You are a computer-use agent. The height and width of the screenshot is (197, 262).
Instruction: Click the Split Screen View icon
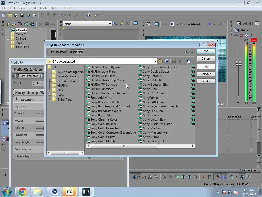tap(172, 24)
